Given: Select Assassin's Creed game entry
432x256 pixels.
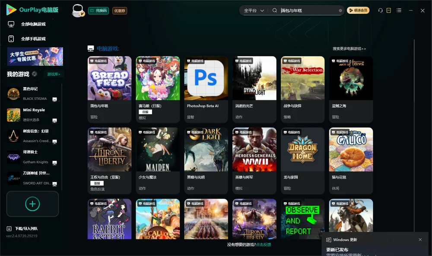Looking at the screenshot, I should point(32,136).
